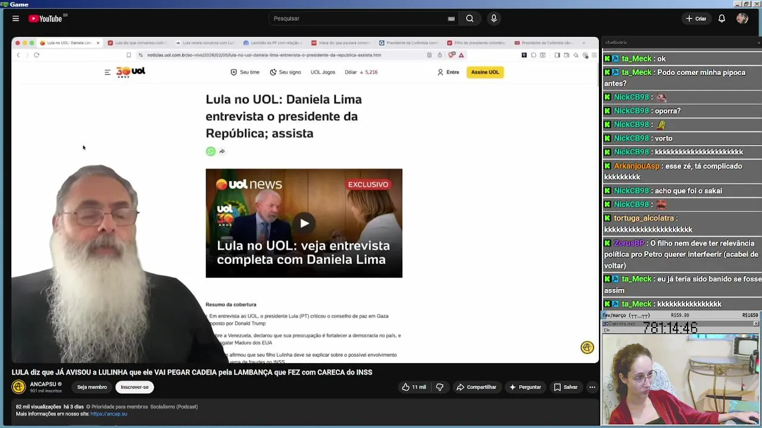Click the WhatsApp share icon under headline
Screen dimensions: 762x428
coord(210,152)
